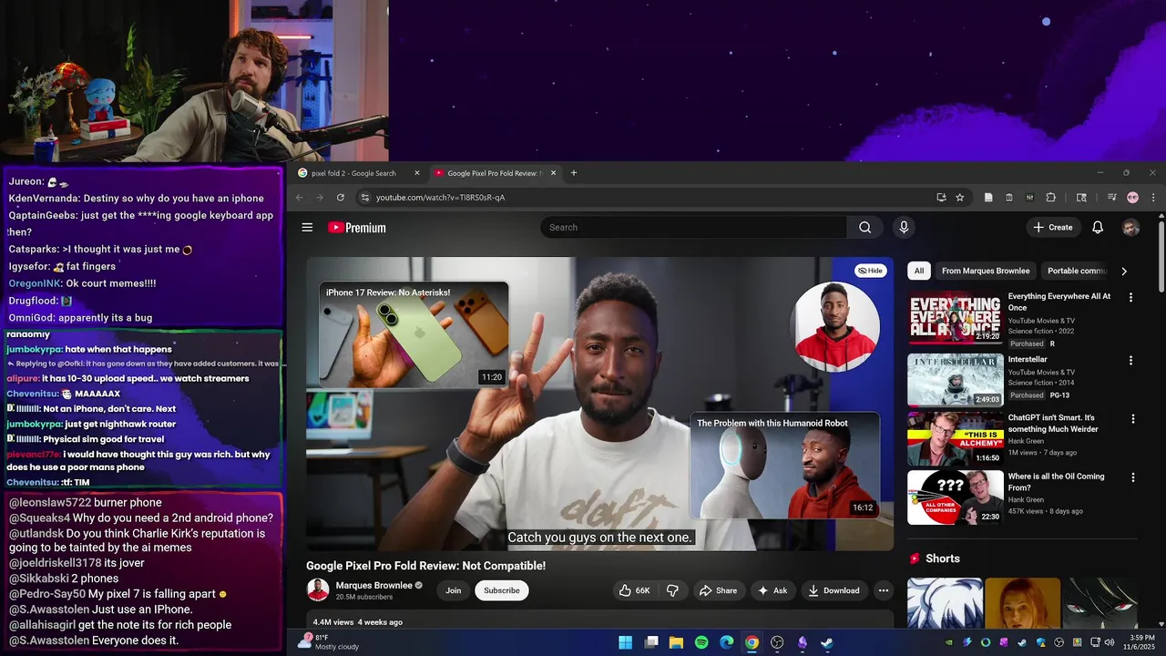1166x656 pixels.
Task: Open iPhone 17 Review end screen card
Action: (414, 334)
